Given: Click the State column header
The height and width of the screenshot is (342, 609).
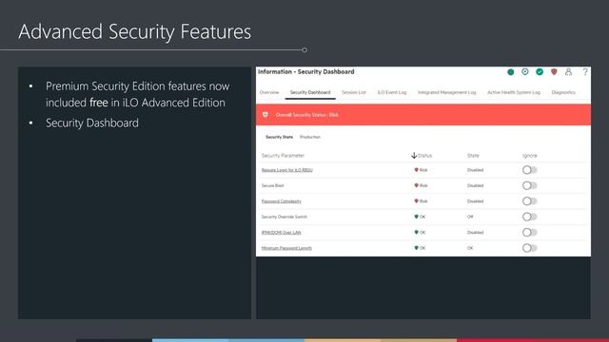Looking at the screenshot, I should tap(473, 156).
